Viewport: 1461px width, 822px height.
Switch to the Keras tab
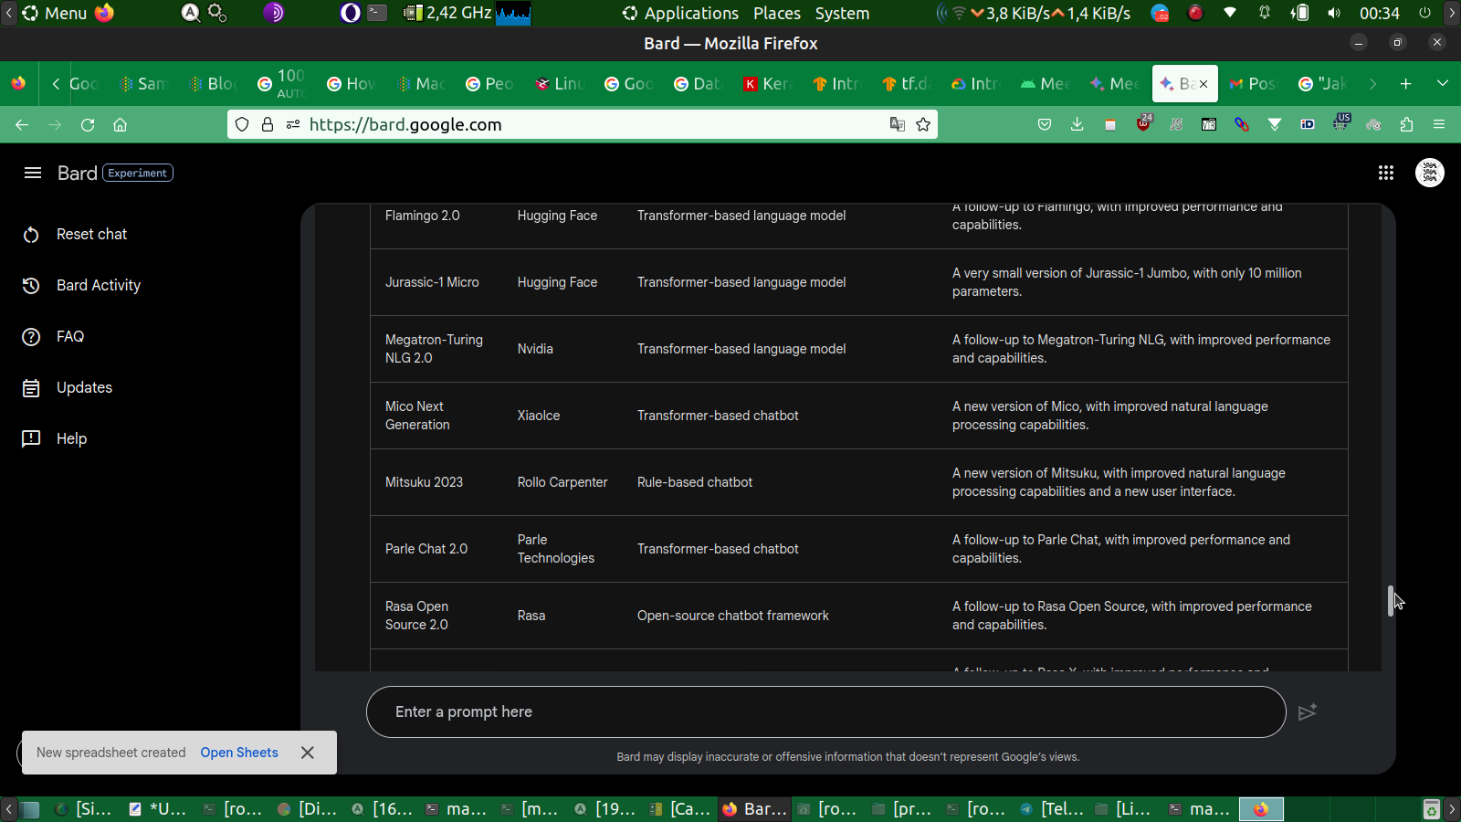click(x=767, y=83)
